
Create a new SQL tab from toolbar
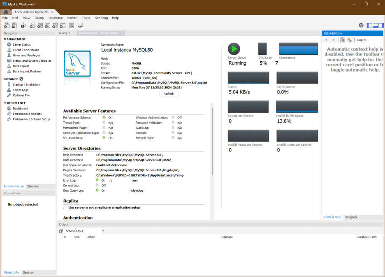click(x=7, y=25)
